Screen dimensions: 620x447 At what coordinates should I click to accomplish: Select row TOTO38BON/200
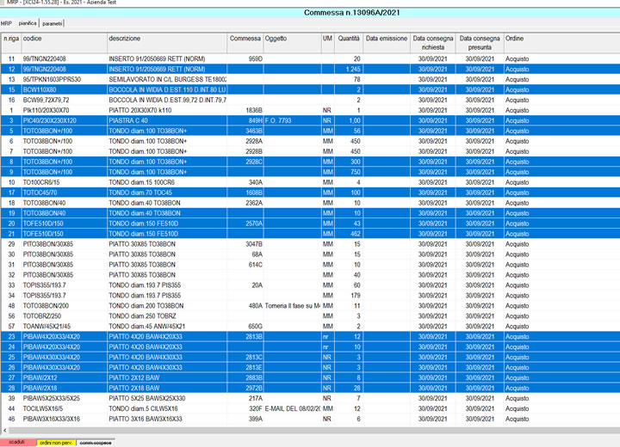(x=311, y=306)
